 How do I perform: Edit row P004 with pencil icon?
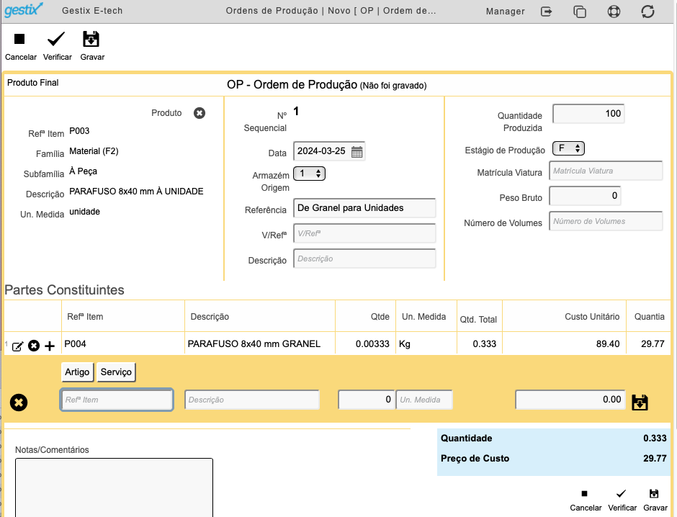17,346
